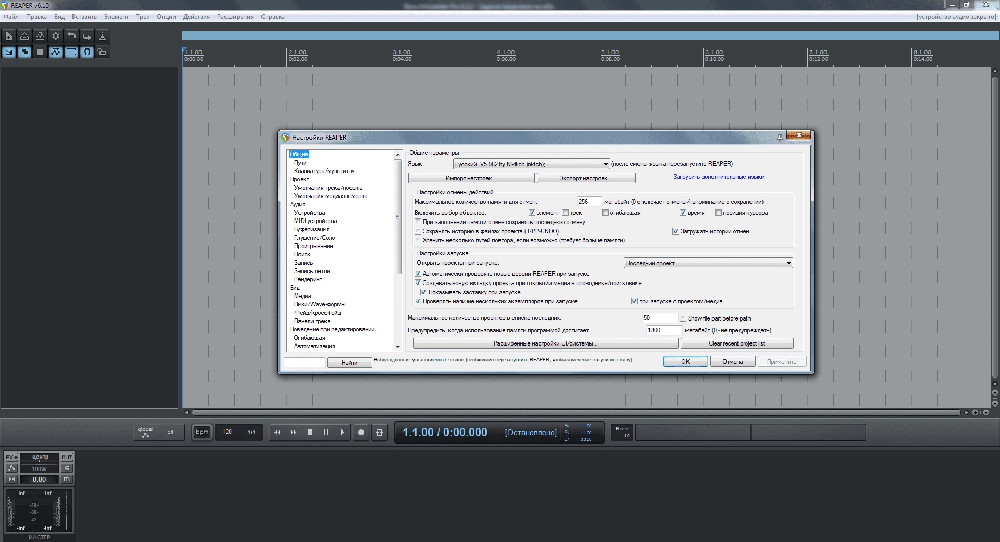Toggle 'позиция курсора' checkbox
The image size is (1000, 542).
coord(718,213)
